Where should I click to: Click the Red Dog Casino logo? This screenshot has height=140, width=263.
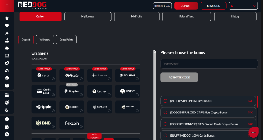coord(32,6)
